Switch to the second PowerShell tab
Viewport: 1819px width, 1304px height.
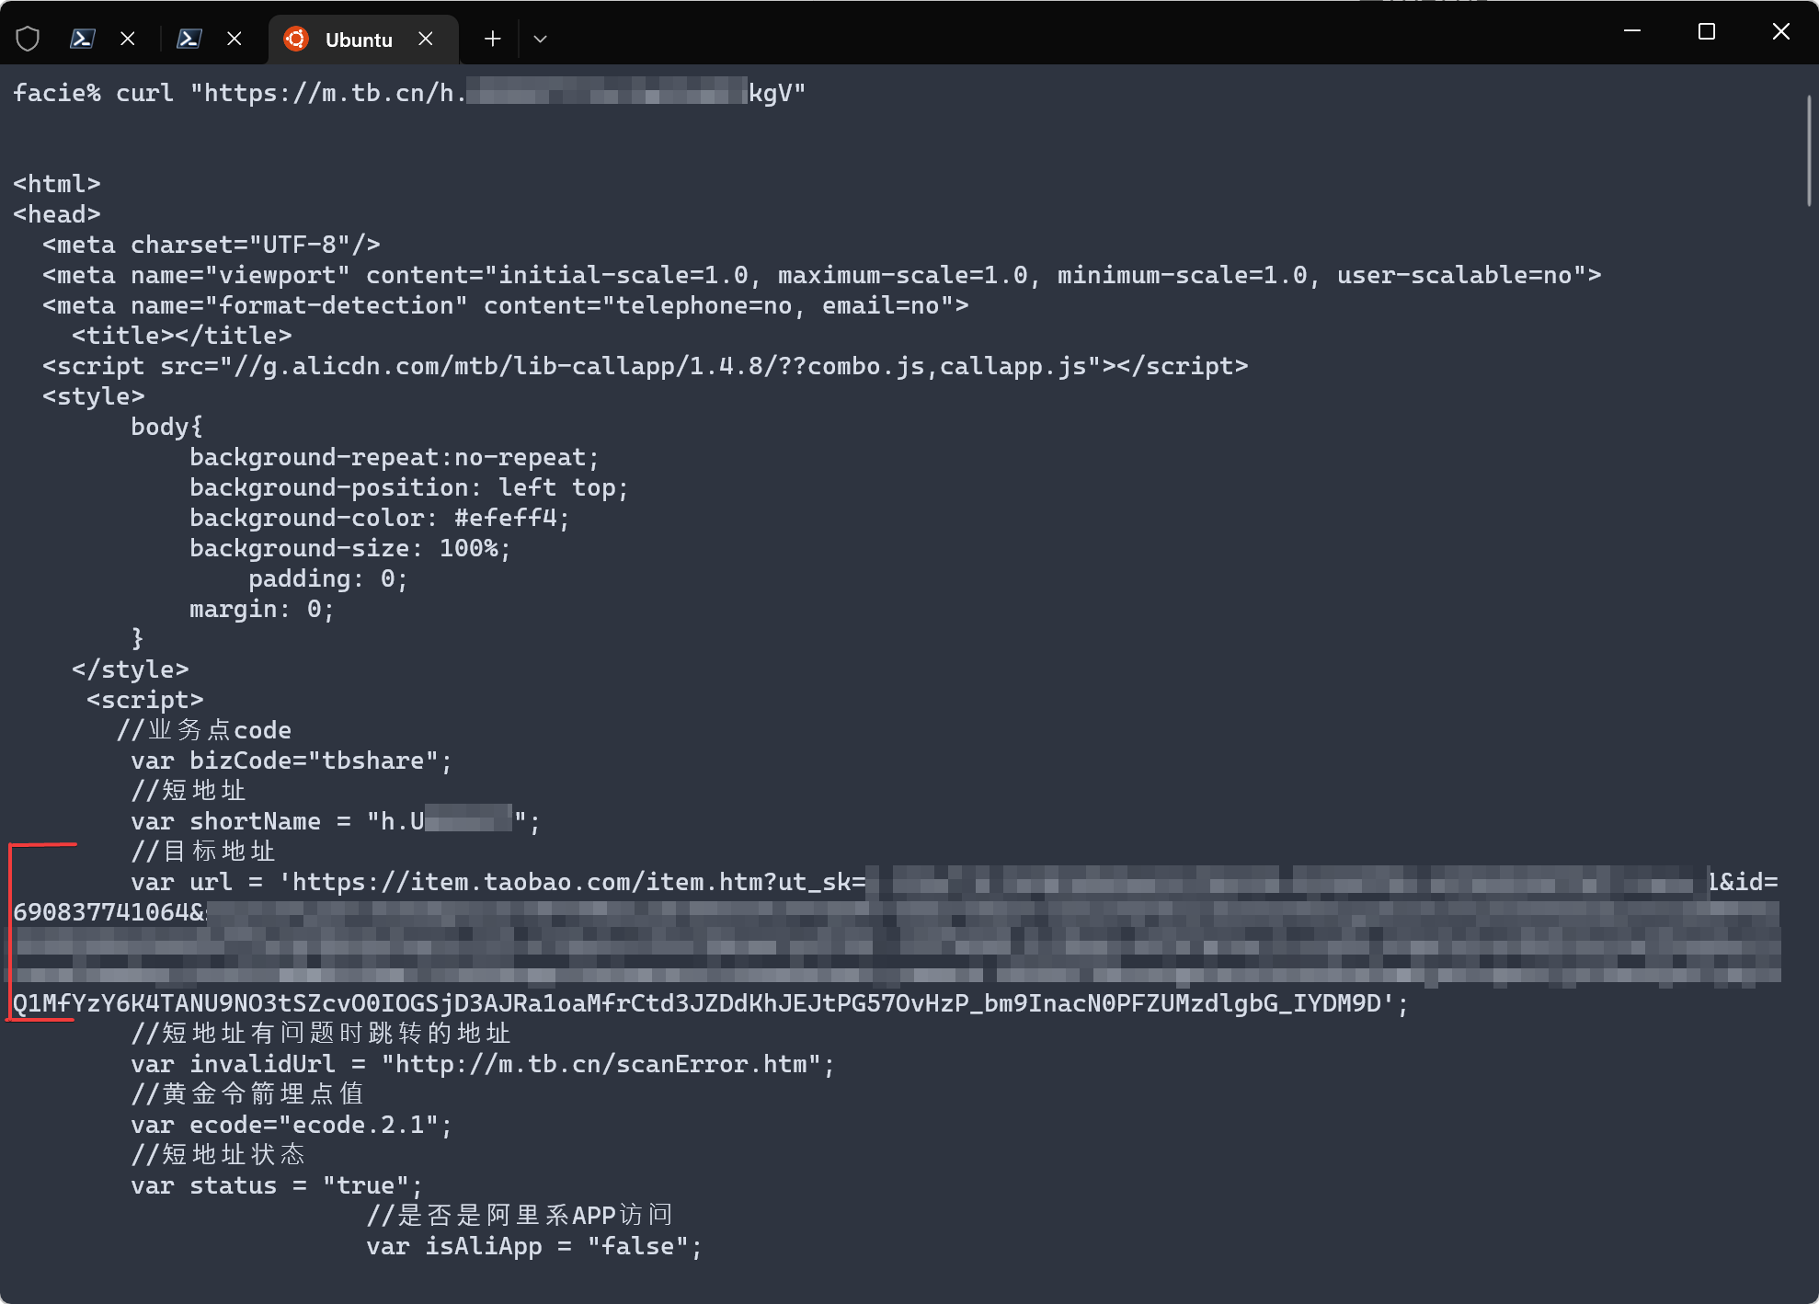coord(189,39)
